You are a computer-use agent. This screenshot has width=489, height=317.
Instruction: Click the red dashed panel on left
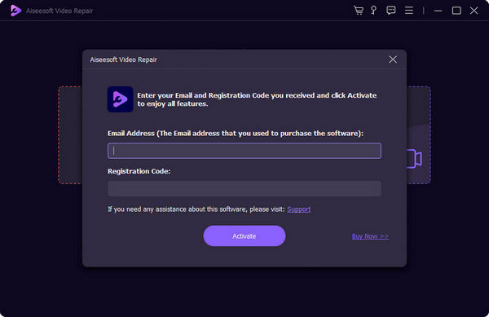pyautogui.click(x=70, y=135)
